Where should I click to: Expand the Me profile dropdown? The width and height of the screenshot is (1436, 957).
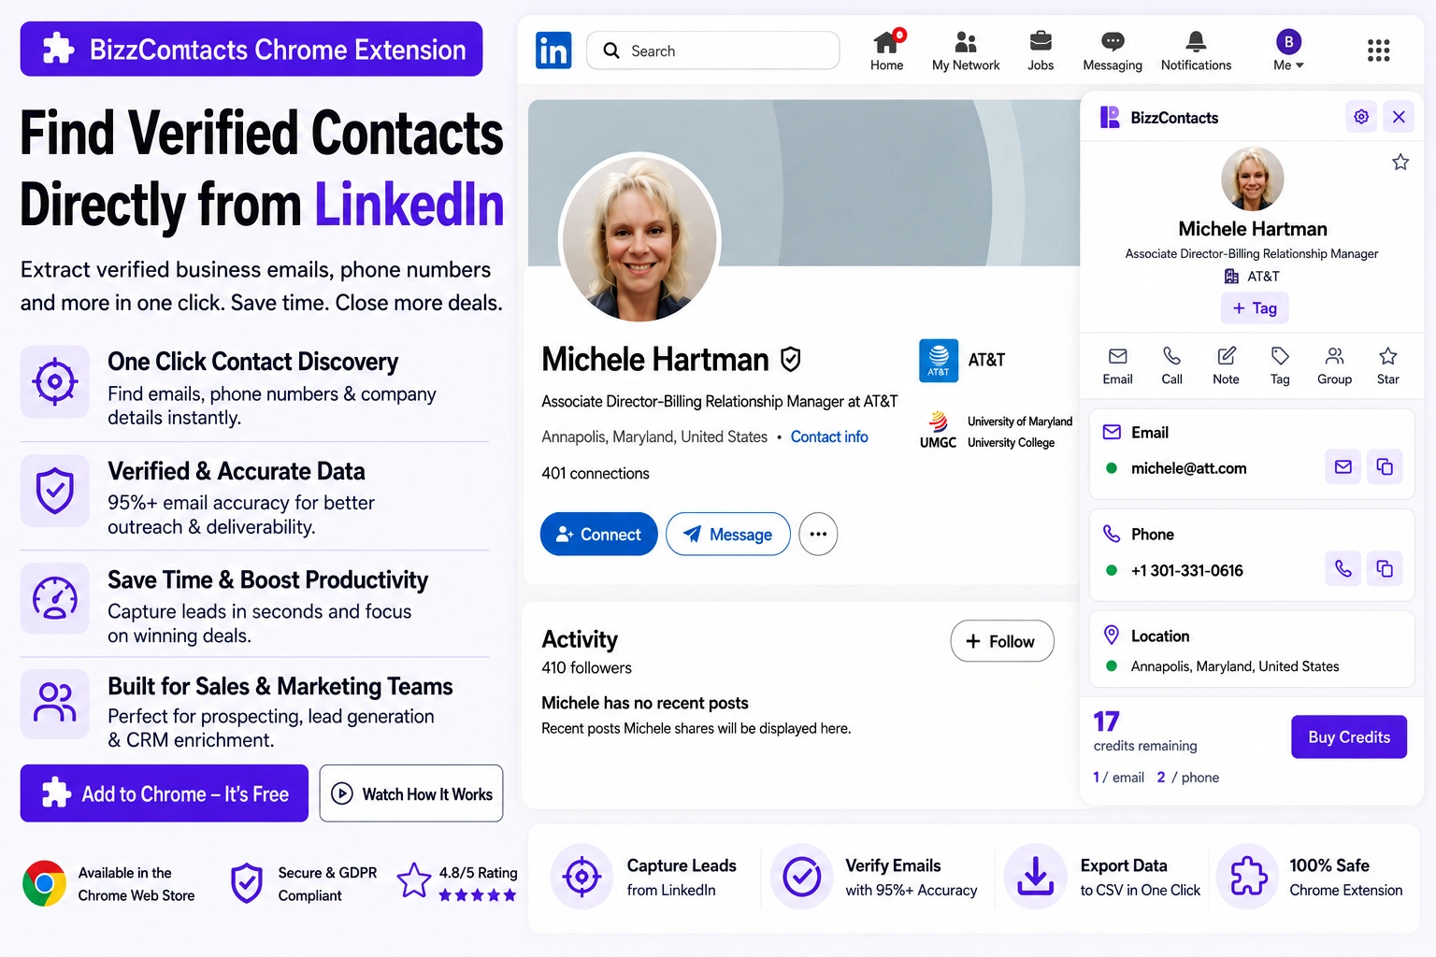pos(1288,50)
